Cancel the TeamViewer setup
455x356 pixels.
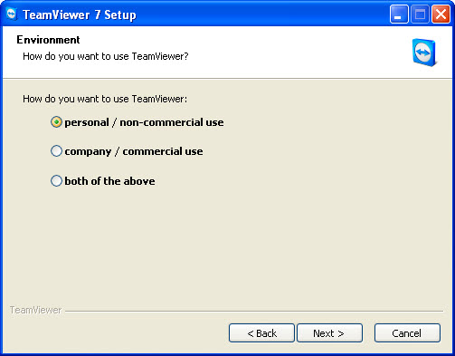pos(407,333)
